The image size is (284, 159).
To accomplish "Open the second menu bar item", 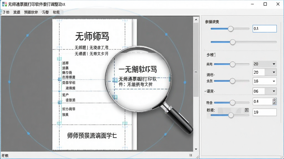I will point(17,12).
